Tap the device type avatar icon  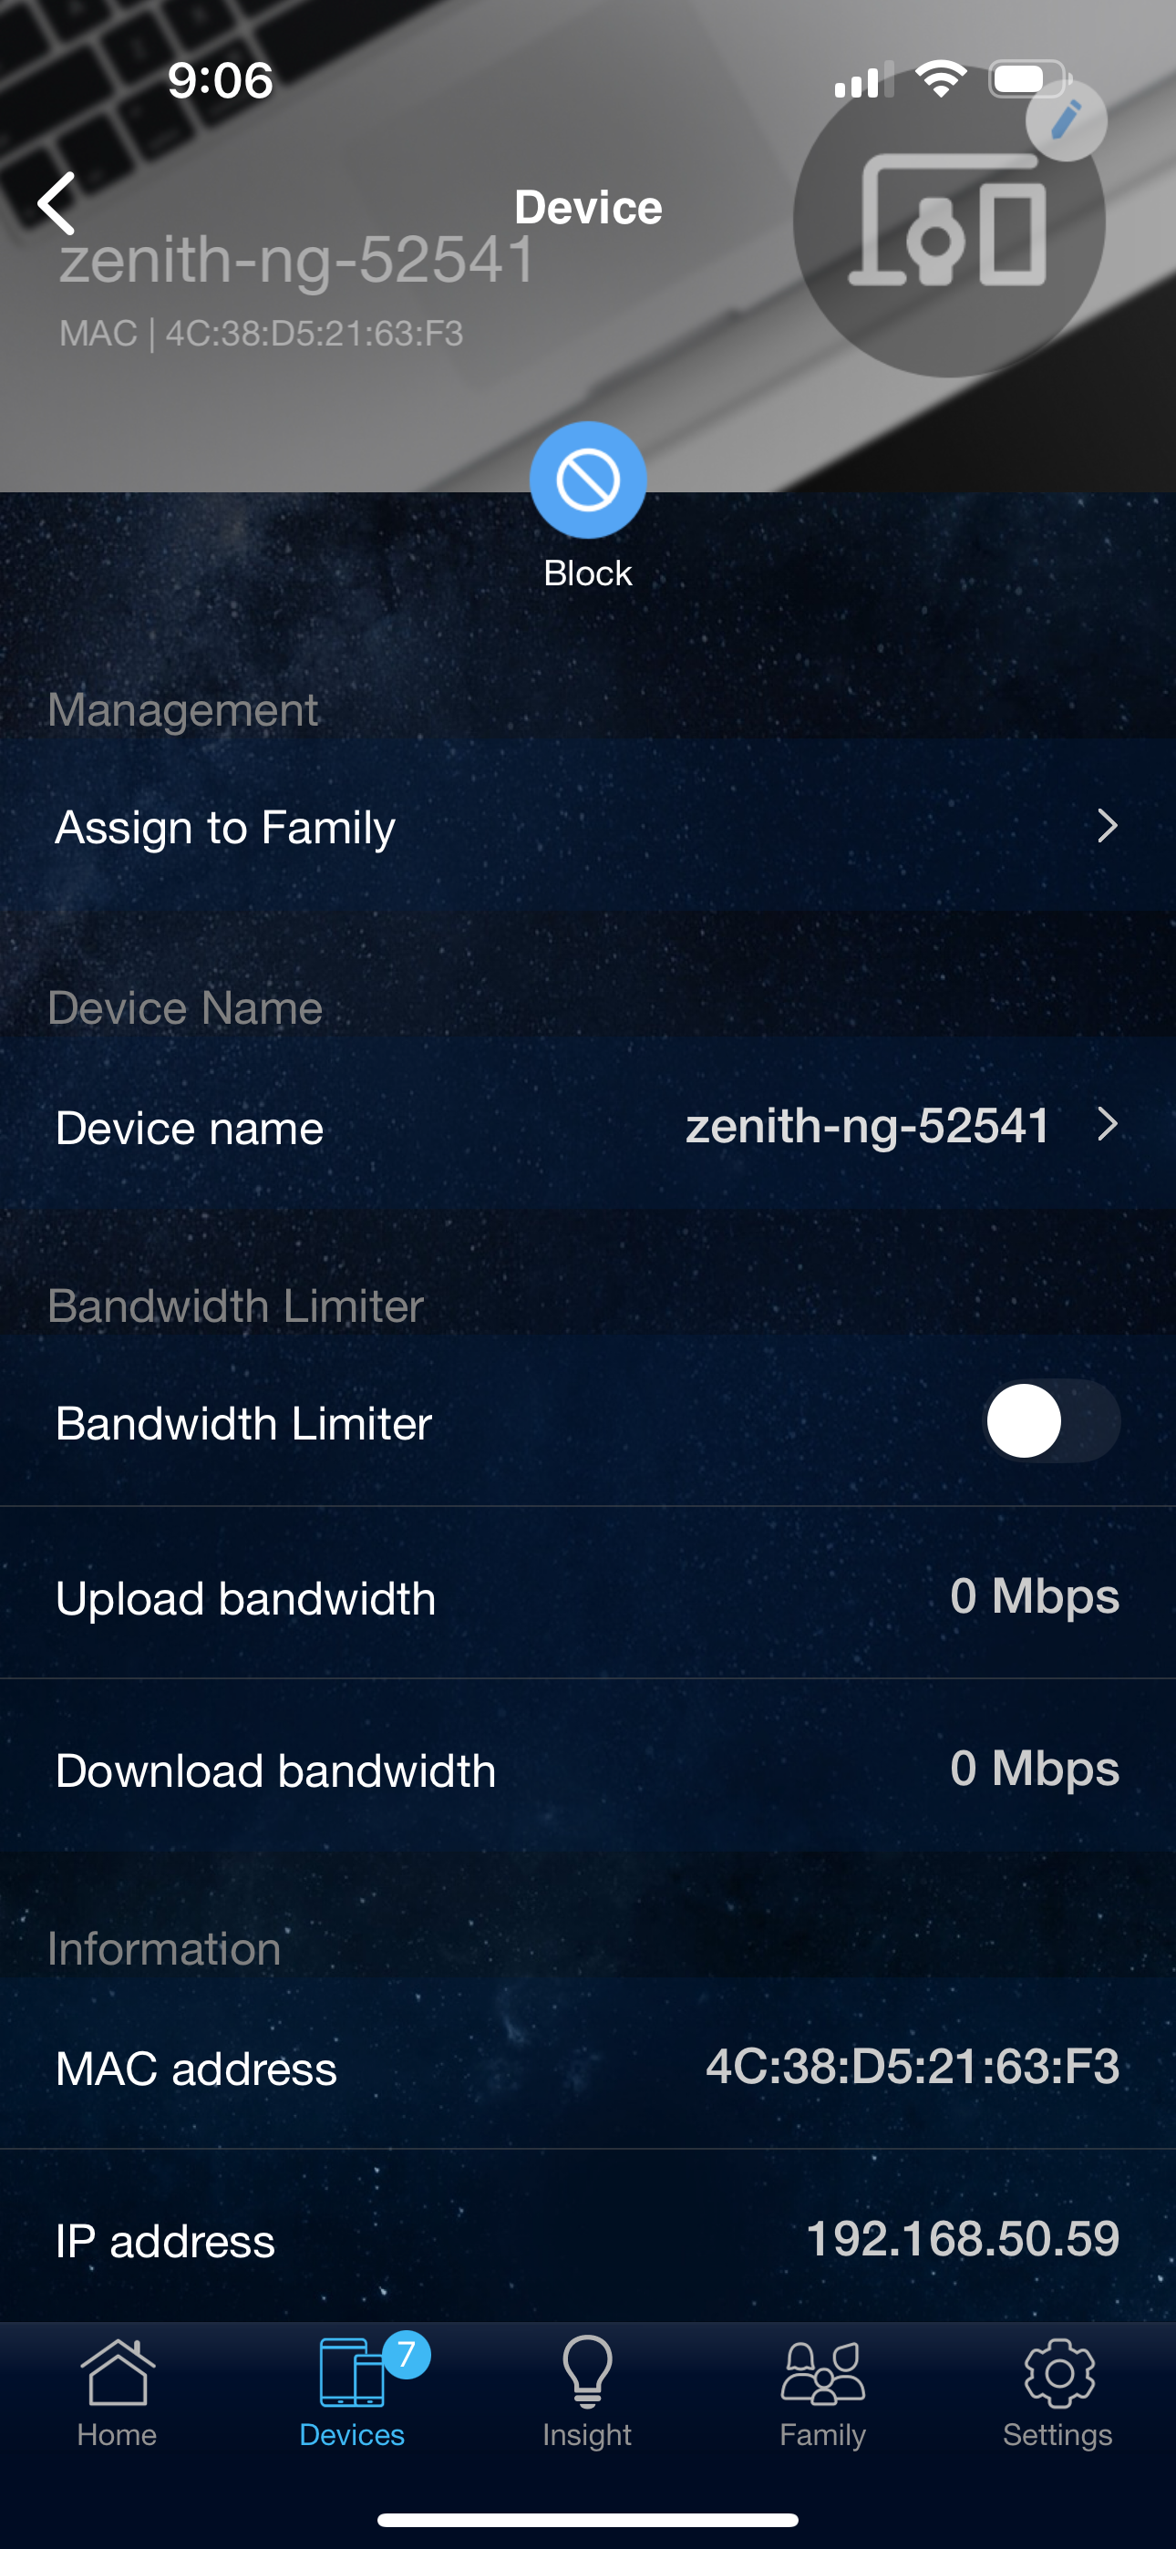pyautogui.click(x=948, y=223)
